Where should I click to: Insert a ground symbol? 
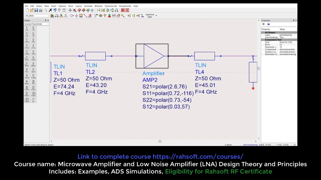tap(76, 15)
